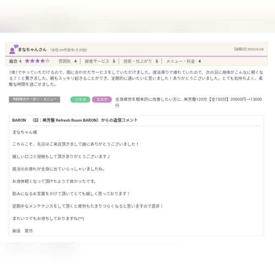Image resolution: width=275 pixels, height=275 pixels.
Task: Select the 技術・仕上がり 5 rating item
Action: (140, 61)
